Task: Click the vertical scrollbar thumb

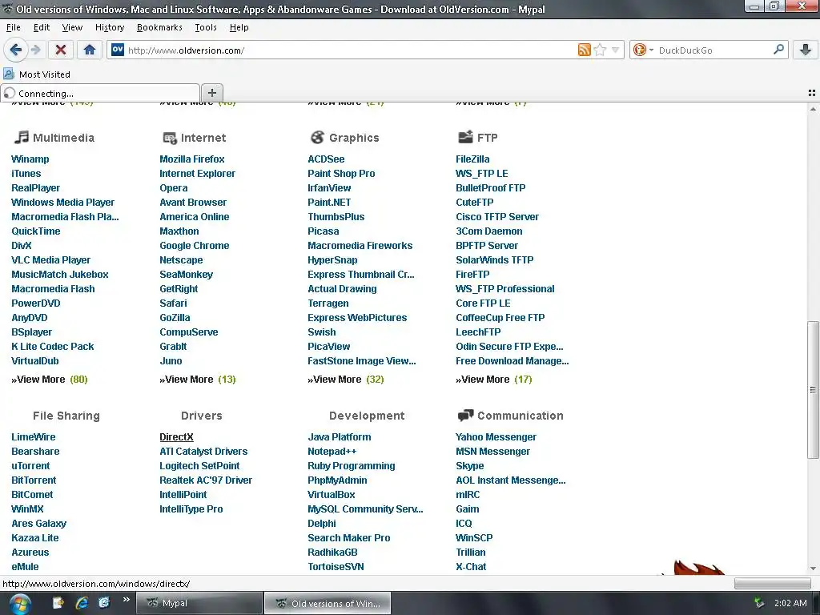Action: [x=813, y=390]
